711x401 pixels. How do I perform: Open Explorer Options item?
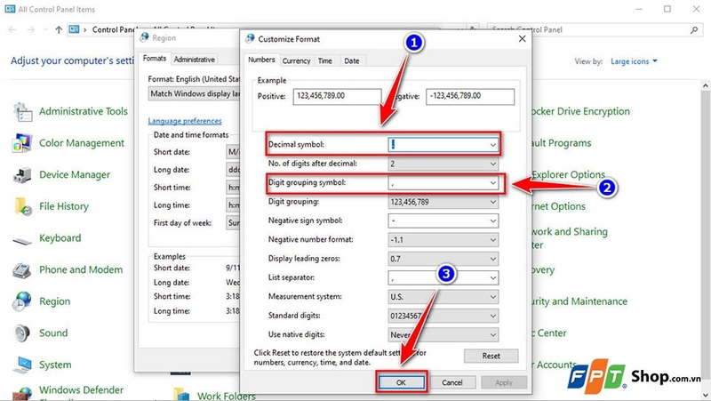point(569,175)
